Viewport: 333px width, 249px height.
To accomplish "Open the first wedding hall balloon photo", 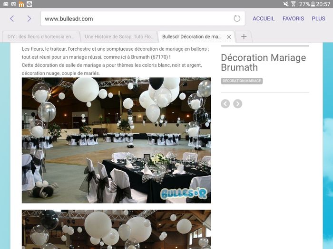I will coord(117,140).
